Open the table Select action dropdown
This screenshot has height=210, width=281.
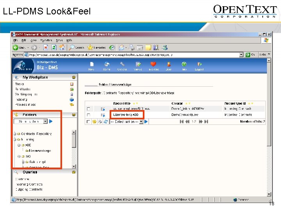141,122
